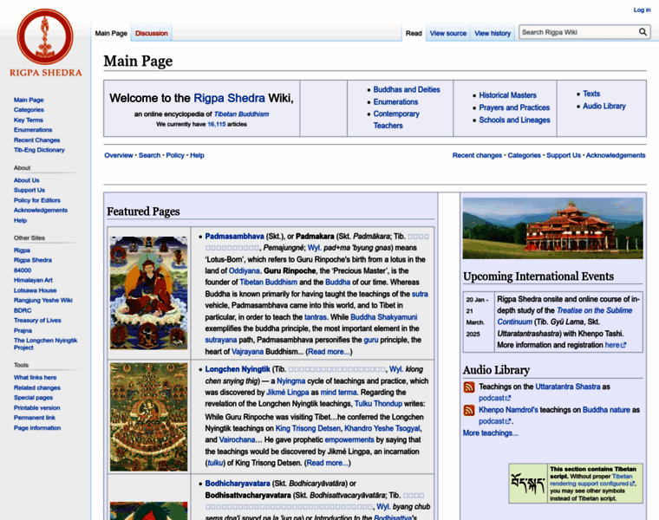The width and height of the screenshot is (659, 520).
Task: Open Recent Changes in the sidebar
Action: (36, 140)
